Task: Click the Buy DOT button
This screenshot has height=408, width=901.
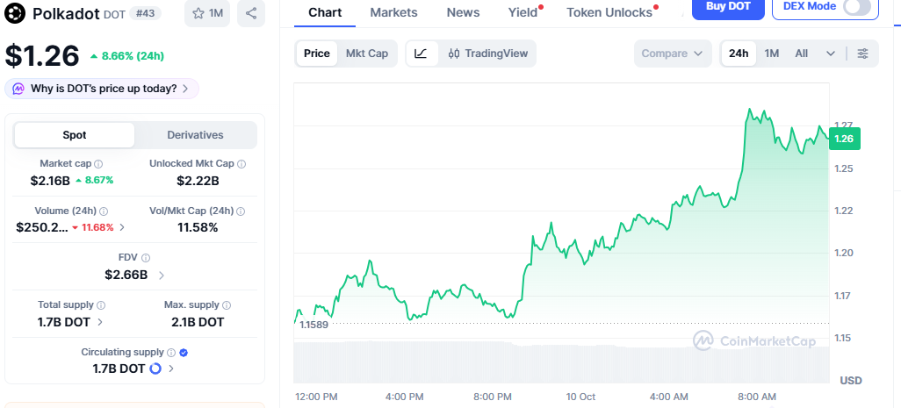Action: pos(728,7)
